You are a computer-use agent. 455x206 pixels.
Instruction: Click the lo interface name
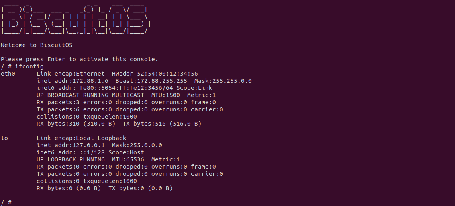click(x=4, y=138)
